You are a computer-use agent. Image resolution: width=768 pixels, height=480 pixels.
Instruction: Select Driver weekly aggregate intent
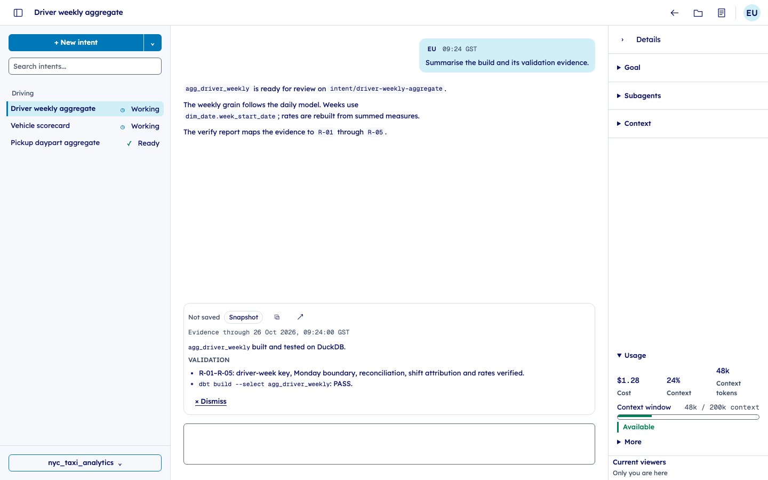tap(85, 109)
